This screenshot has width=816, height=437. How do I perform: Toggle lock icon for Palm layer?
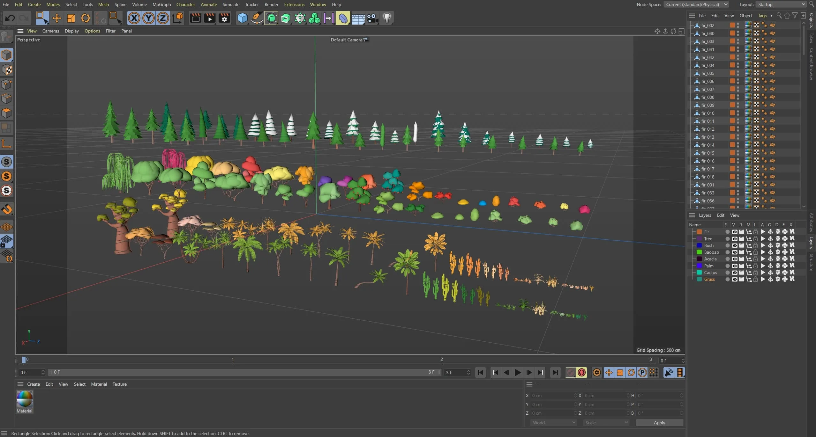755,266
